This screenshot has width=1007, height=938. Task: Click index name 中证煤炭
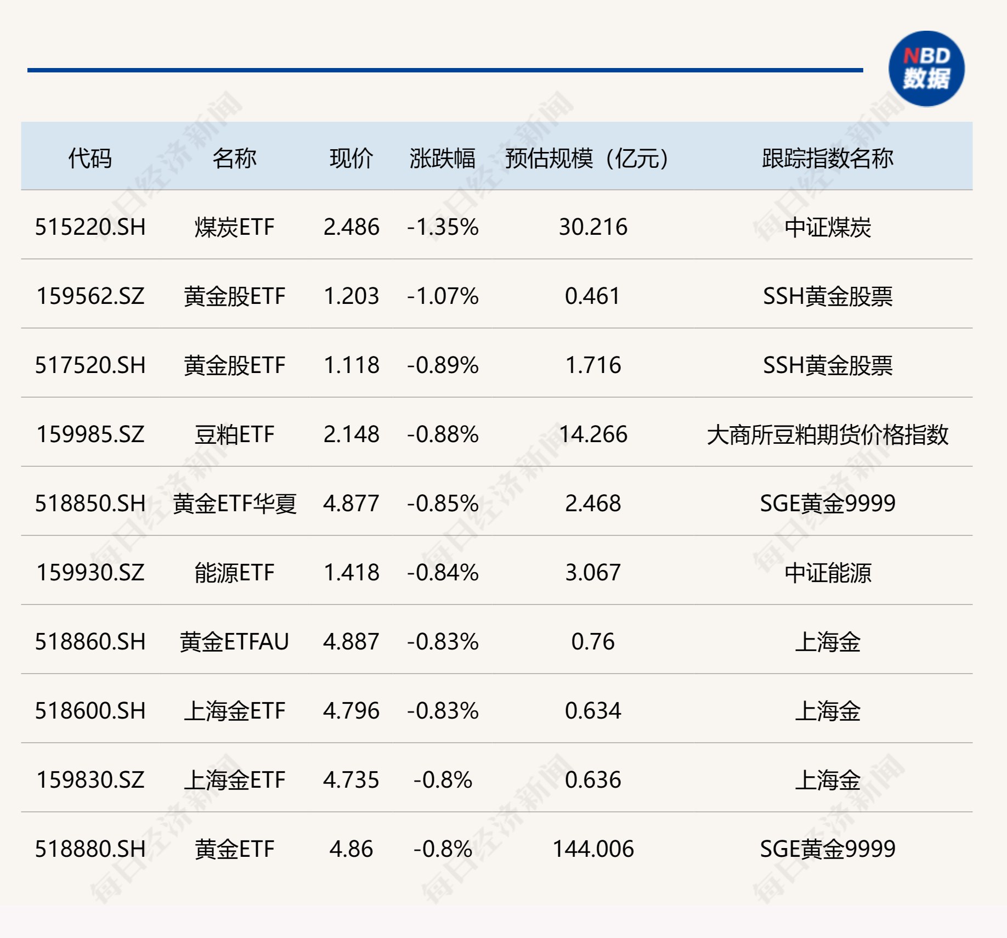point(828,227)
